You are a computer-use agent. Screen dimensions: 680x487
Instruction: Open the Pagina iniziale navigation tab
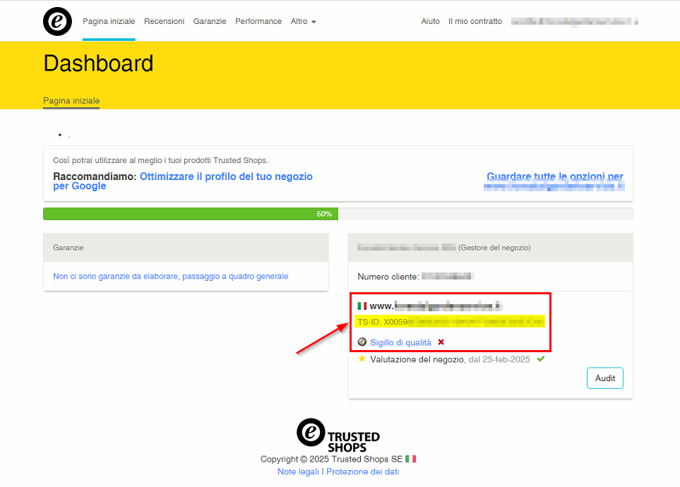pyautogui.click(x=109, y=21)
